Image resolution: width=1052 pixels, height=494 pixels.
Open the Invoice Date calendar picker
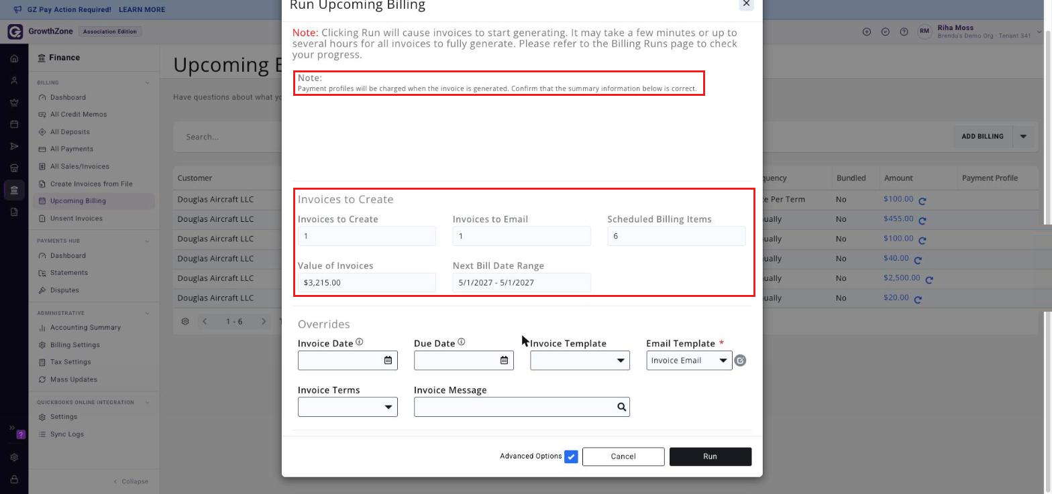point(388,361)
